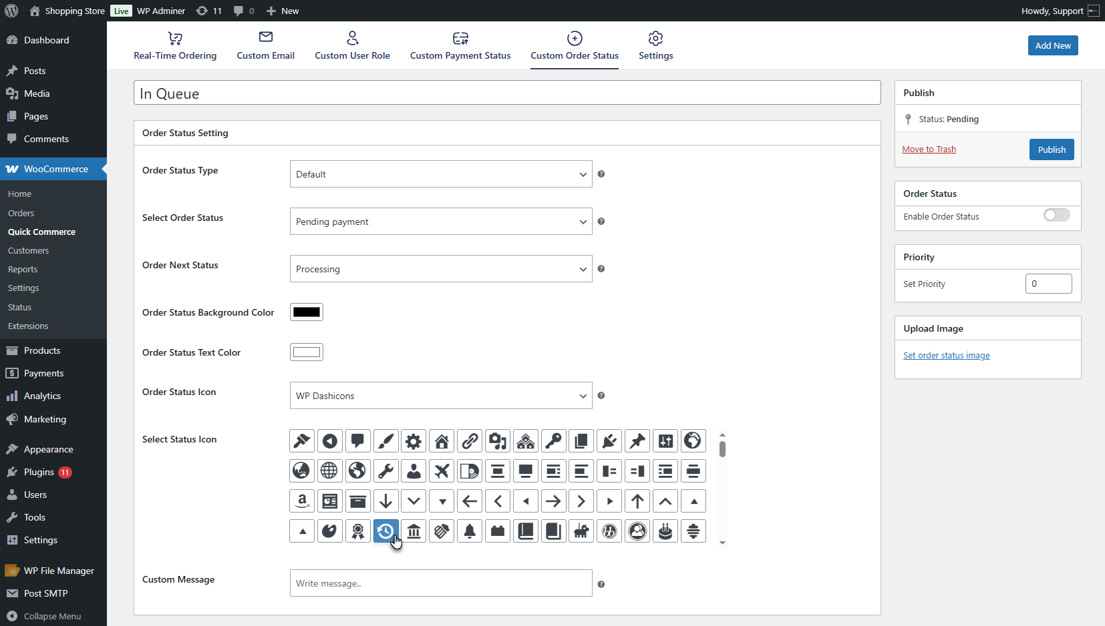Click the Set order status image link

(x=946, y=356)
